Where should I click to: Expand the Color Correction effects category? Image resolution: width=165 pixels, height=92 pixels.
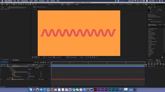(x=148, y=39)
